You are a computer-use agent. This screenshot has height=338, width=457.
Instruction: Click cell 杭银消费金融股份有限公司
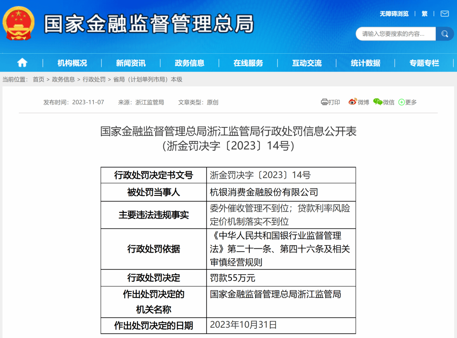(x=281, y=192)
